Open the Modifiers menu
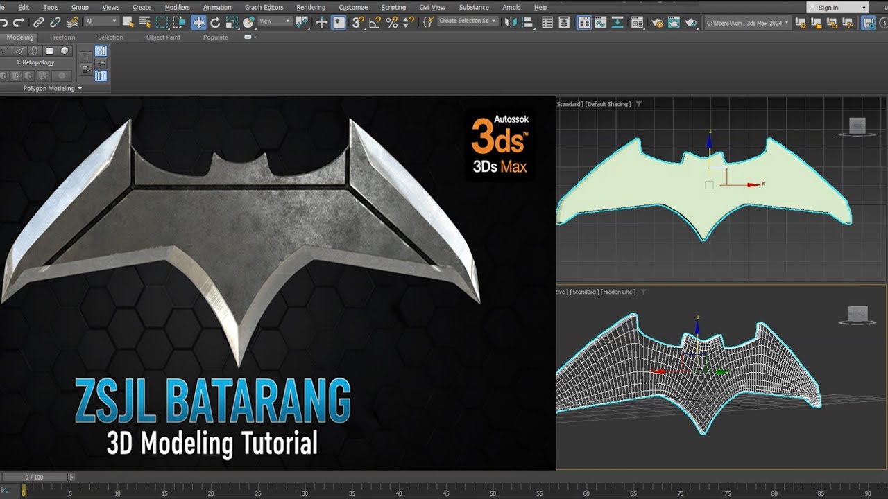Viewport: 888px width, 499px height. tap(177, 8)
